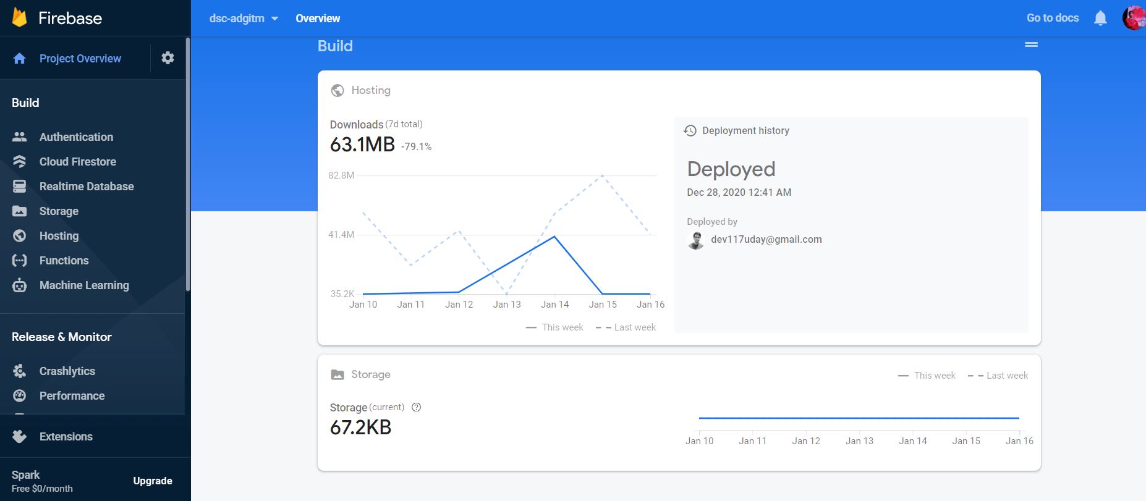Viewport: 1146px width, 501px height.
Task: Click the Cloud Firestore icon
Action: pos(19,162)
